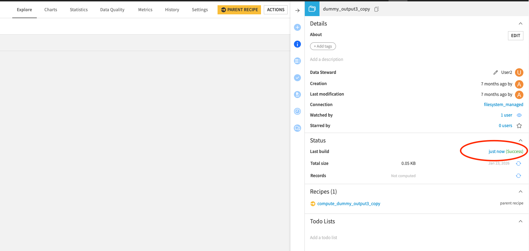
Task: Click the EDIT button in Details
Action: pos(516,36)
